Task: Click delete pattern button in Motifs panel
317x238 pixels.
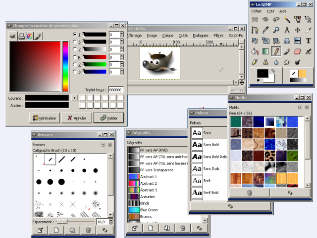Action: point(250,193)
